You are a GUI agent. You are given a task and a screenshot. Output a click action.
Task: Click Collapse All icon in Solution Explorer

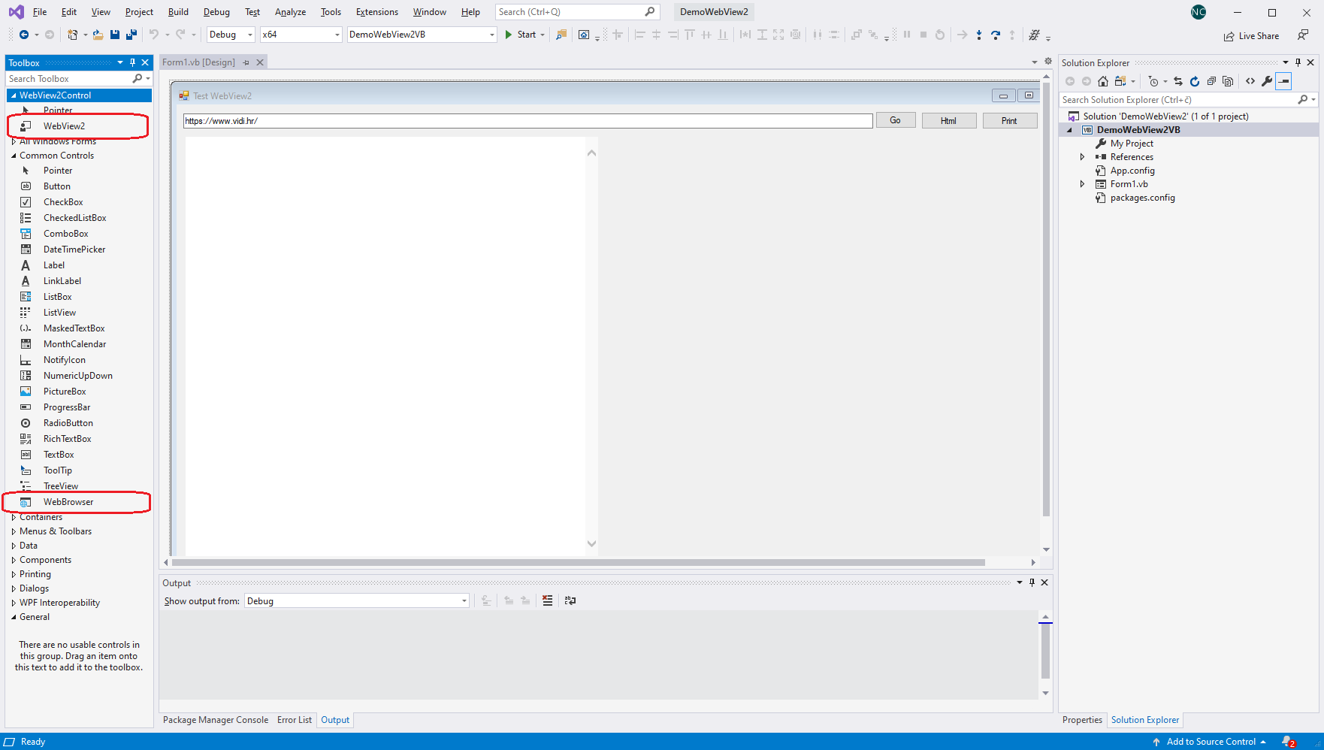(x=1211, y=81)
